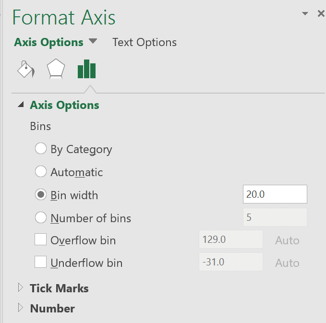The image size is (326, 323).
Task: Switch to the Axis Options tab
Action: tap(48, 42)
